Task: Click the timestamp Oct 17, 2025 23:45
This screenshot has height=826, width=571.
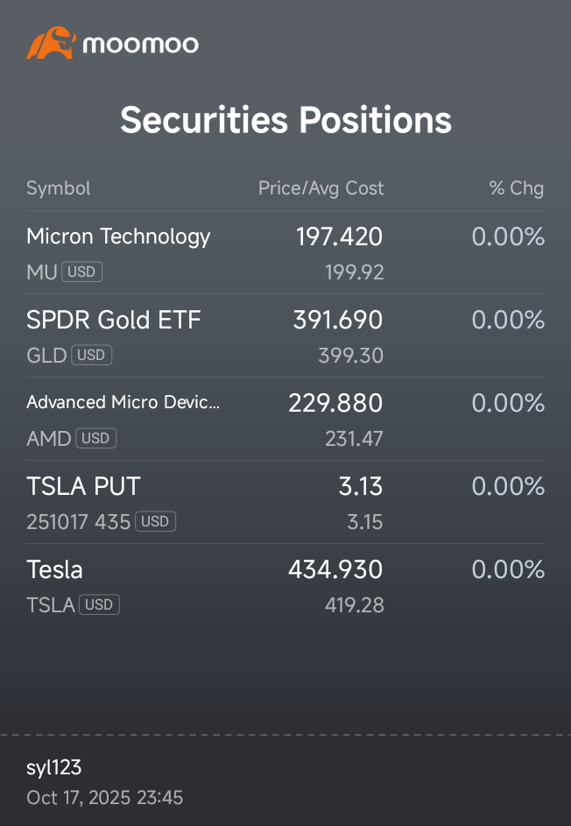Action: click(105, 798)
